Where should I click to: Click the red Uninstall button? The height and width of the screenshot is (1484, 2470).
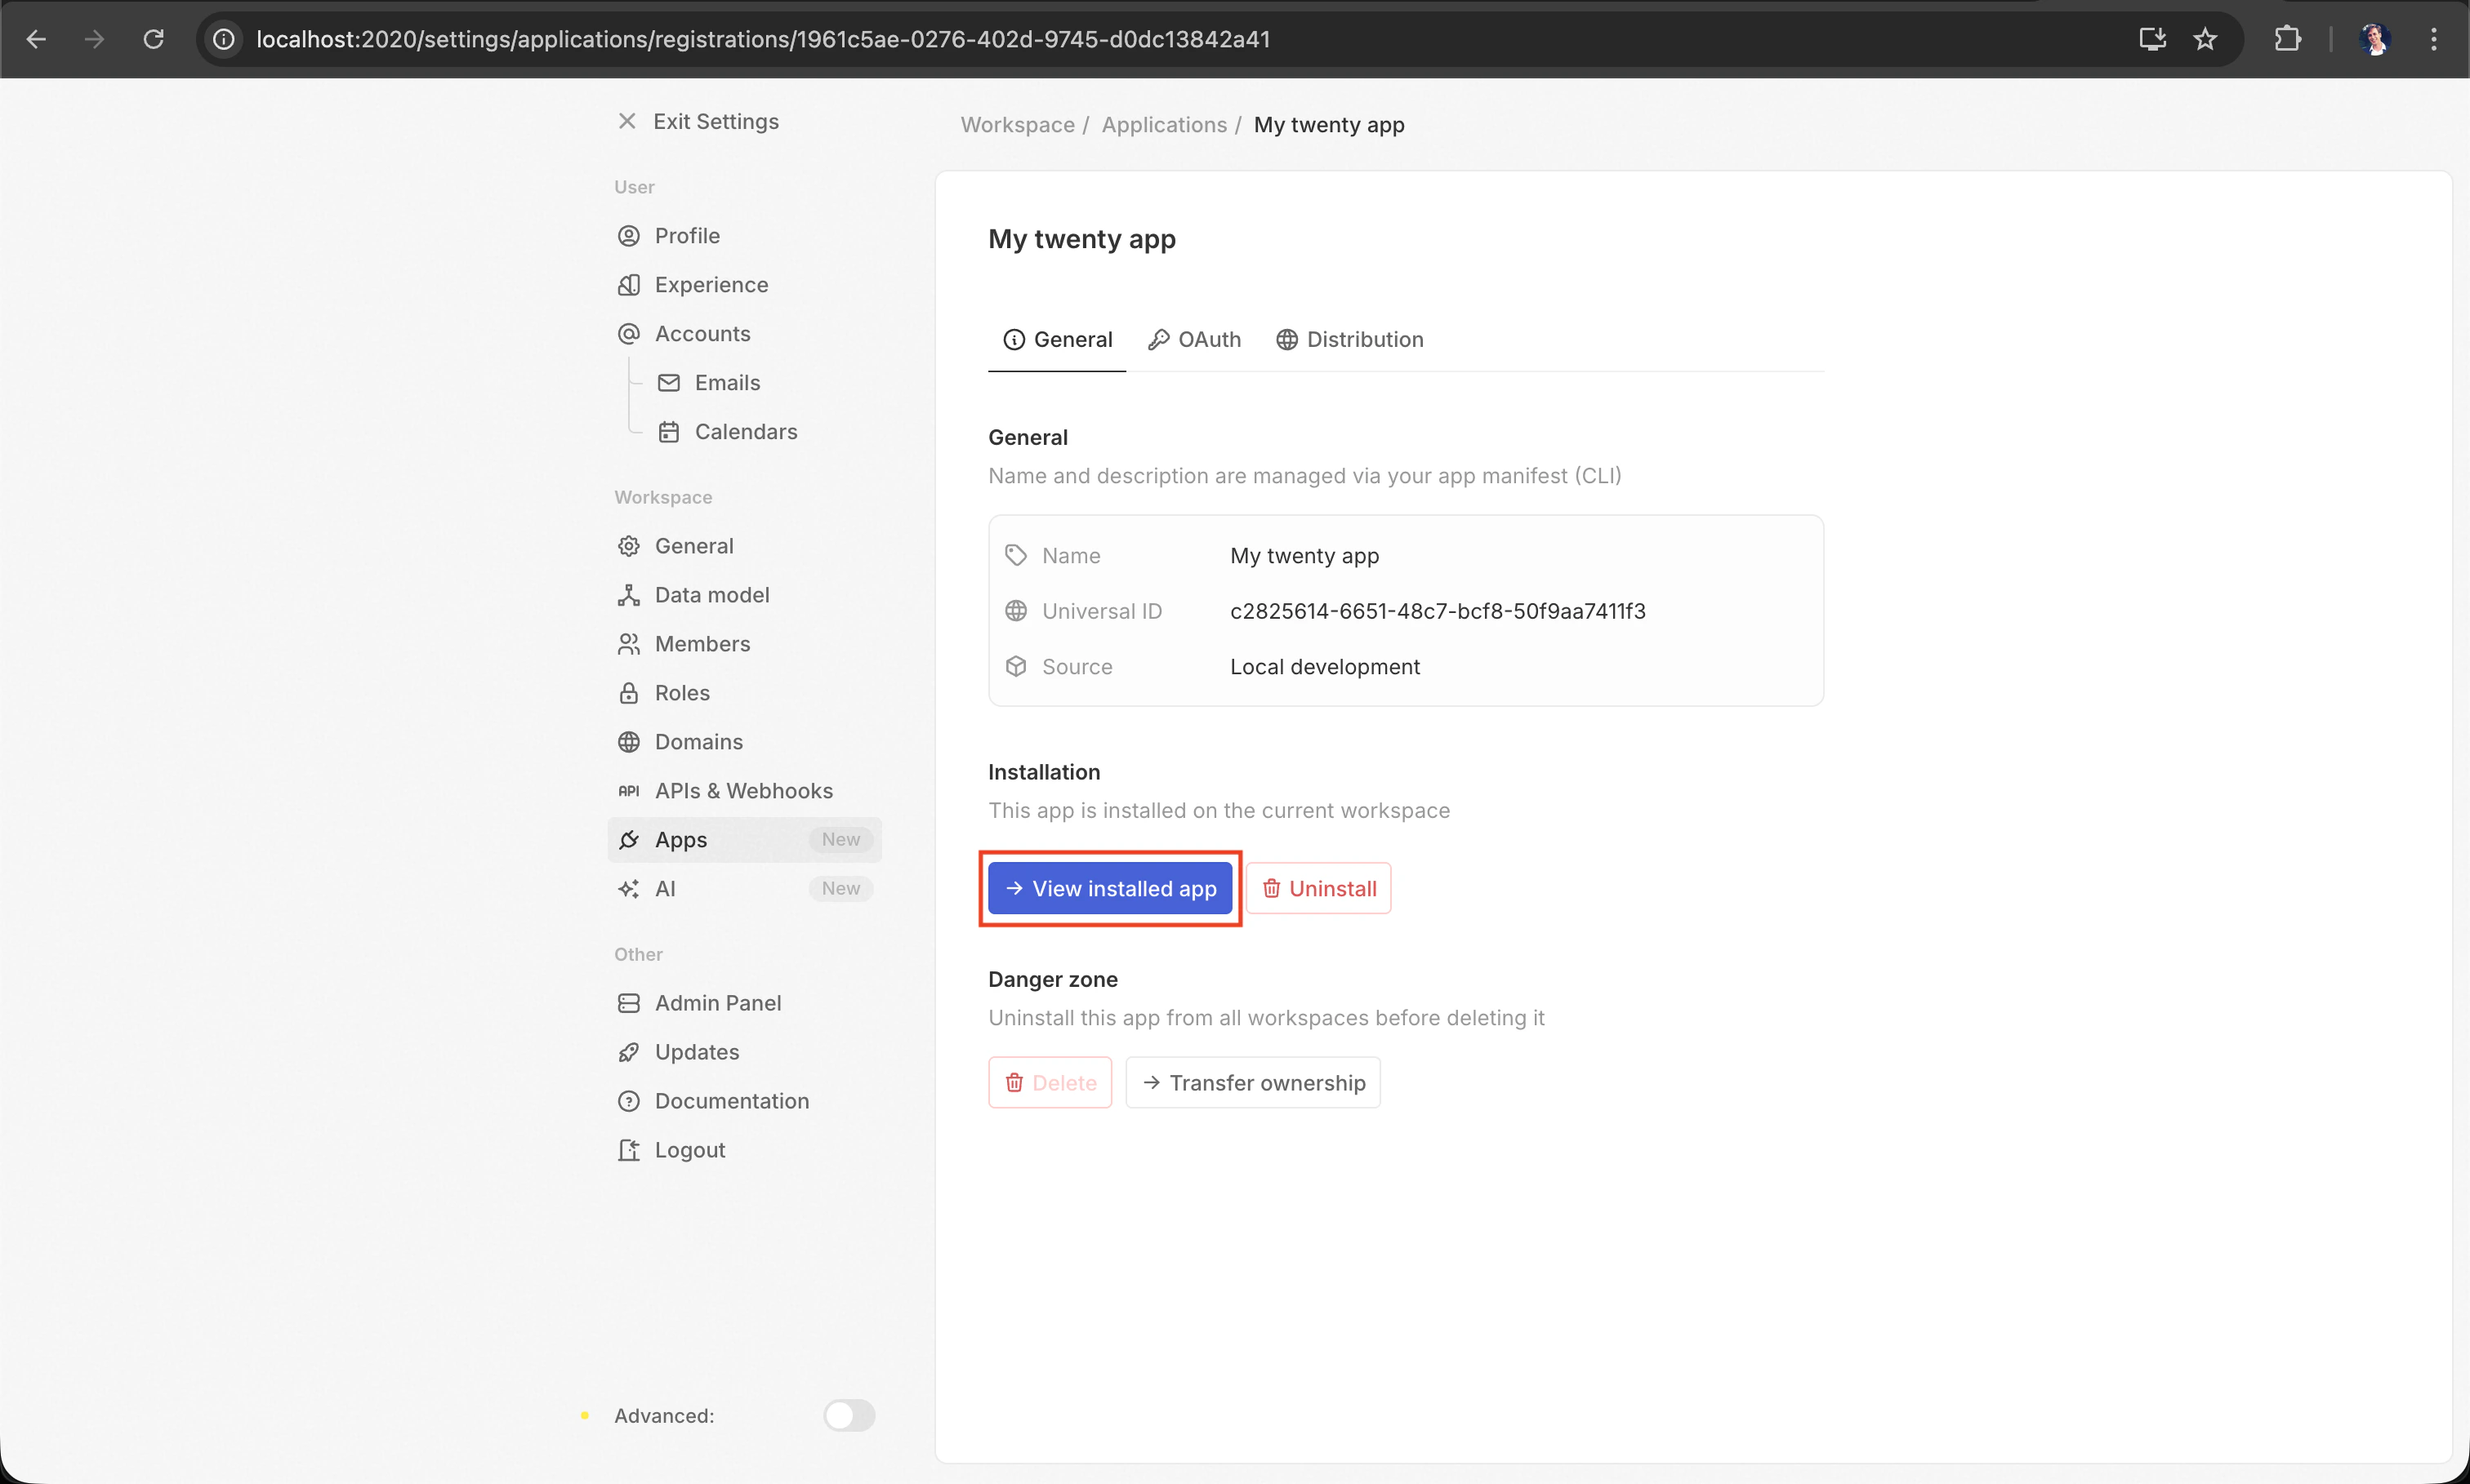click(x=1317, y=888)
